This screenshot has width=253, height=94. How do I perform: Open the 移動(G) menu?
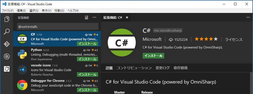59,11
